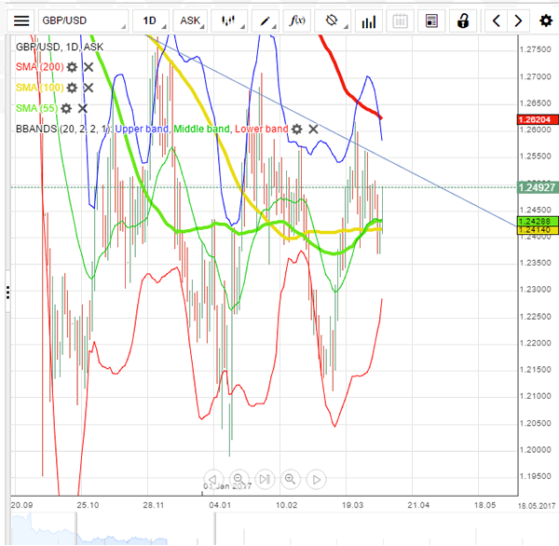Open SMA (200) settings gear
The image size is (559, 546).
(x=71, y=67)
